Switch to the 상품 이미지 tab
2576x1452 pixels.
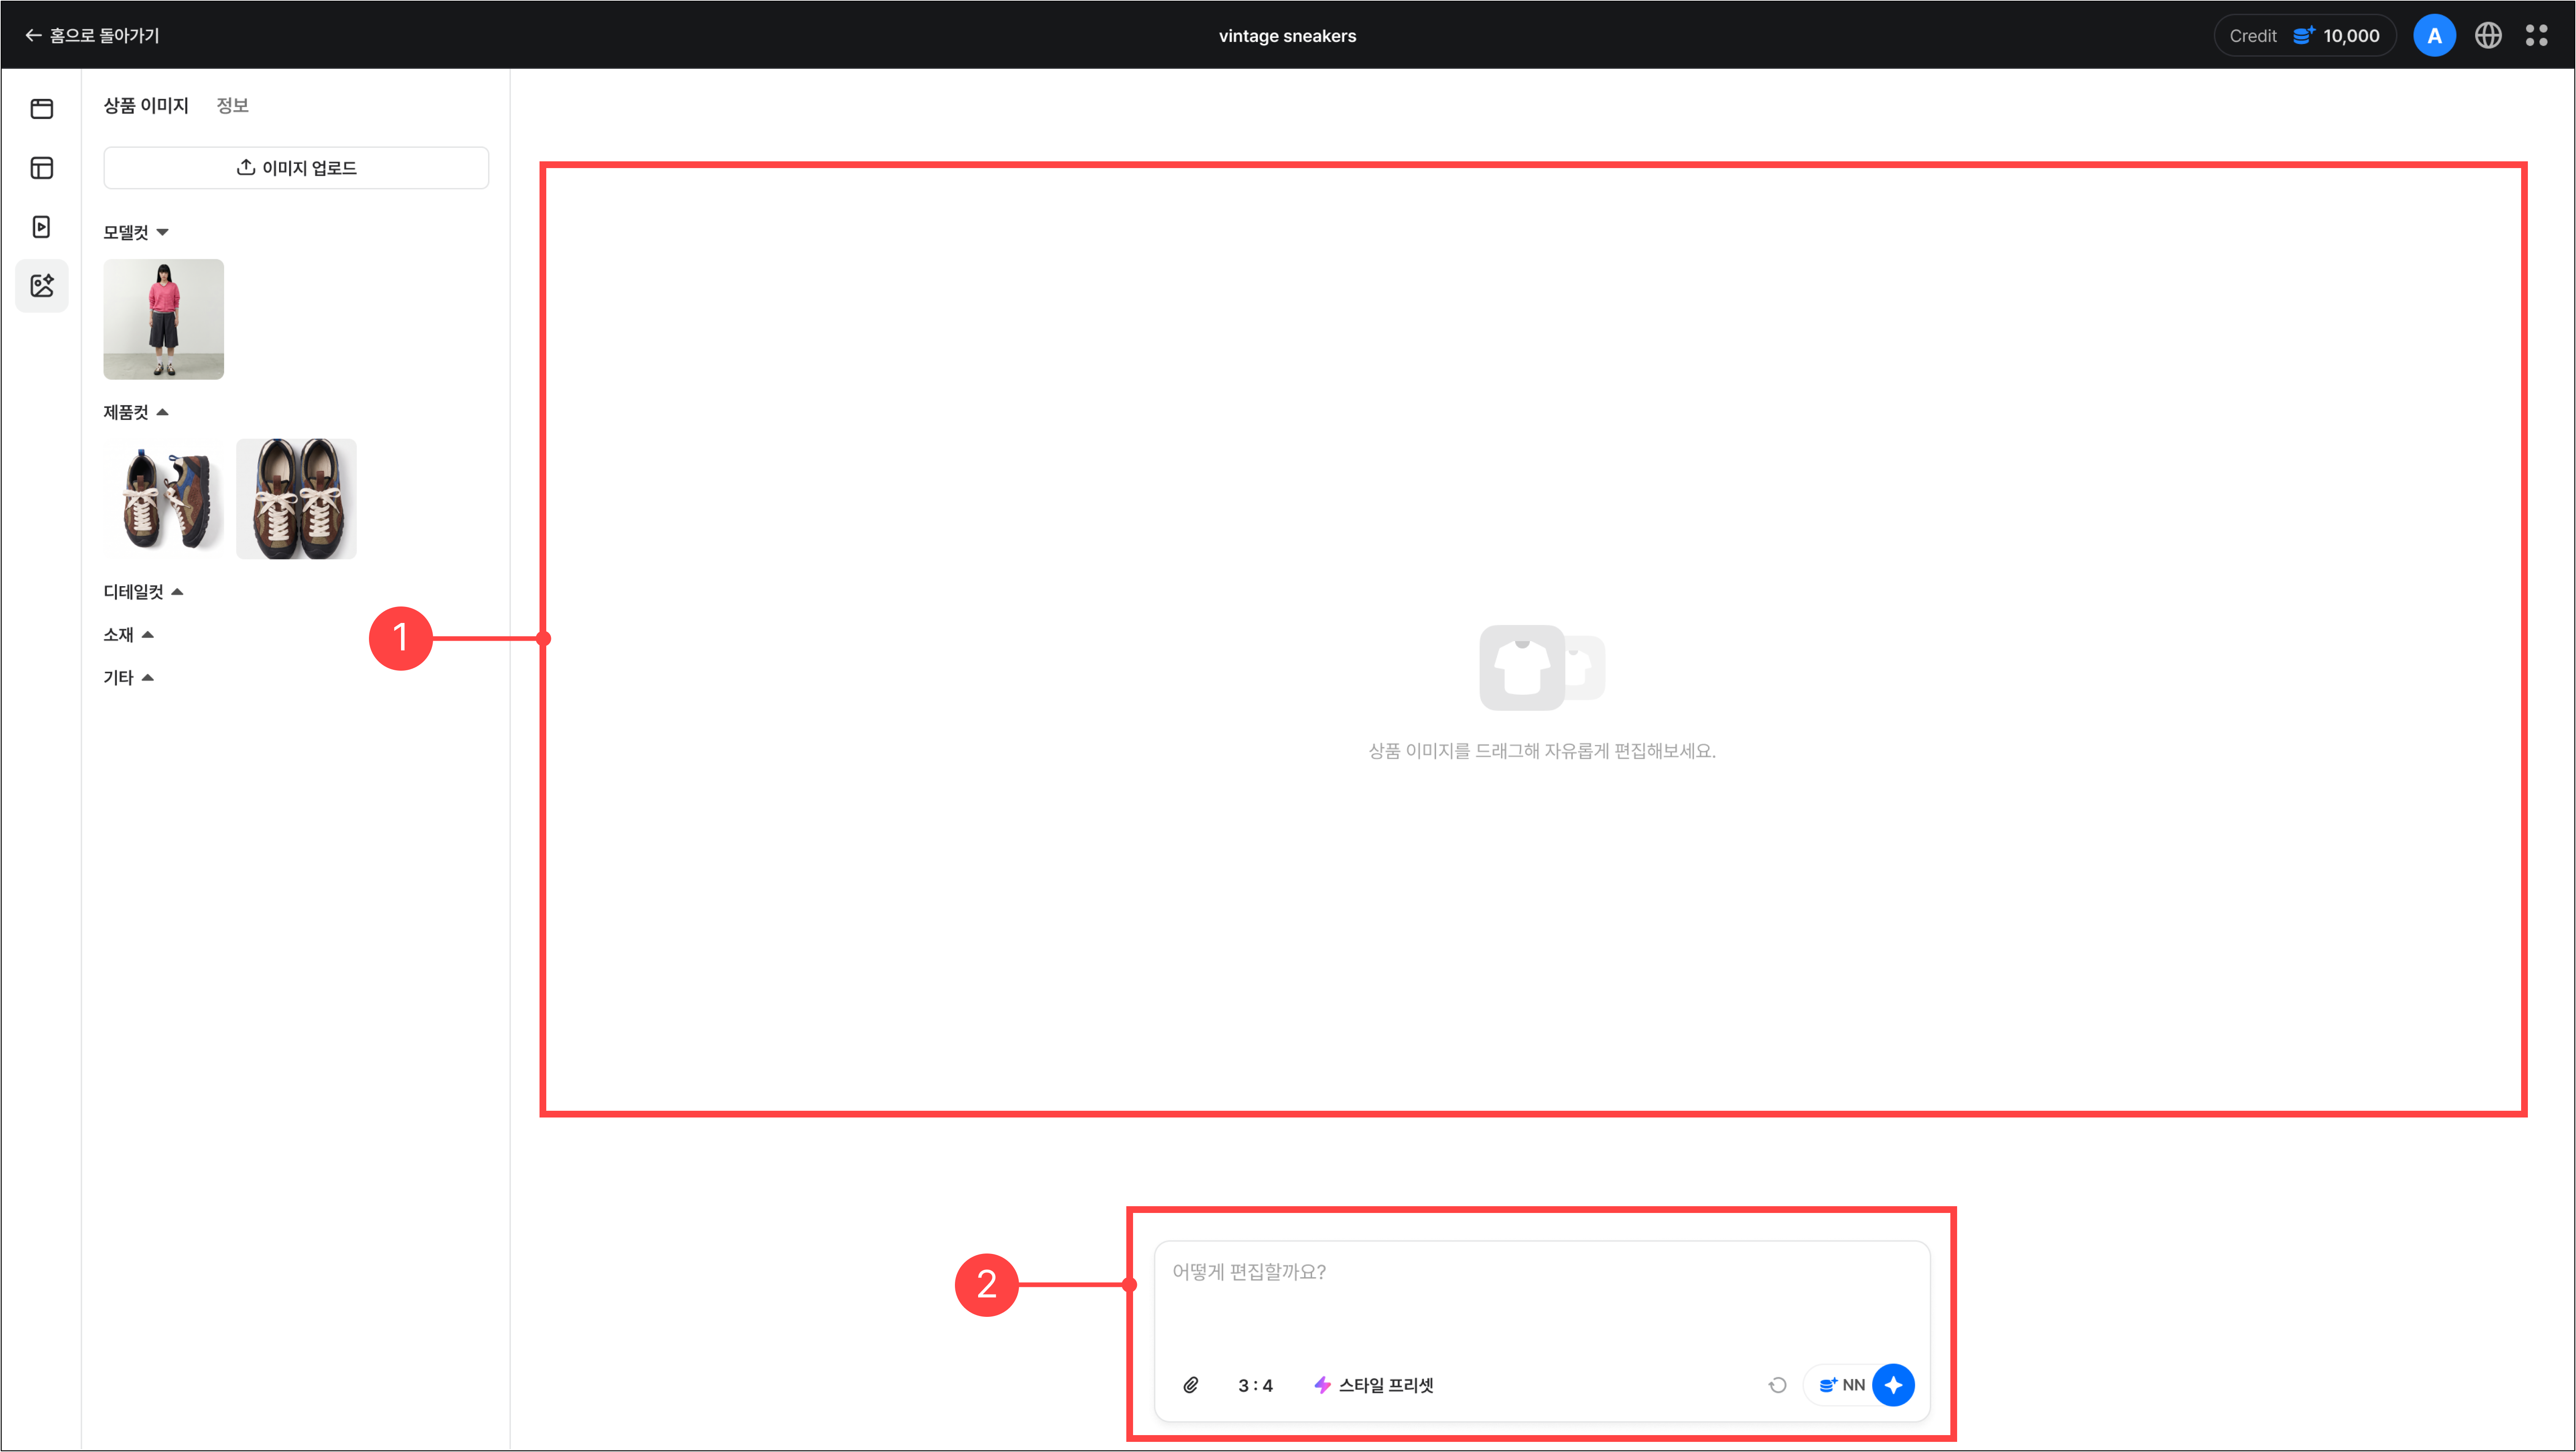click(x=146, y=105)
